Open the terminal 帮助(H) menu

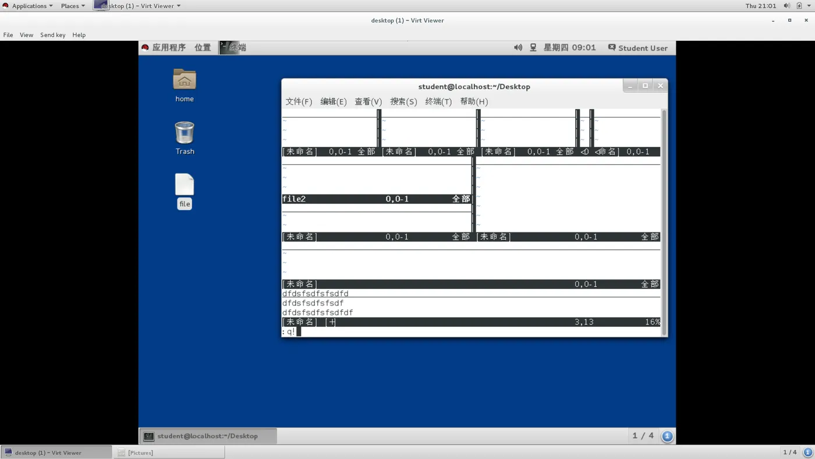point(474,101)
